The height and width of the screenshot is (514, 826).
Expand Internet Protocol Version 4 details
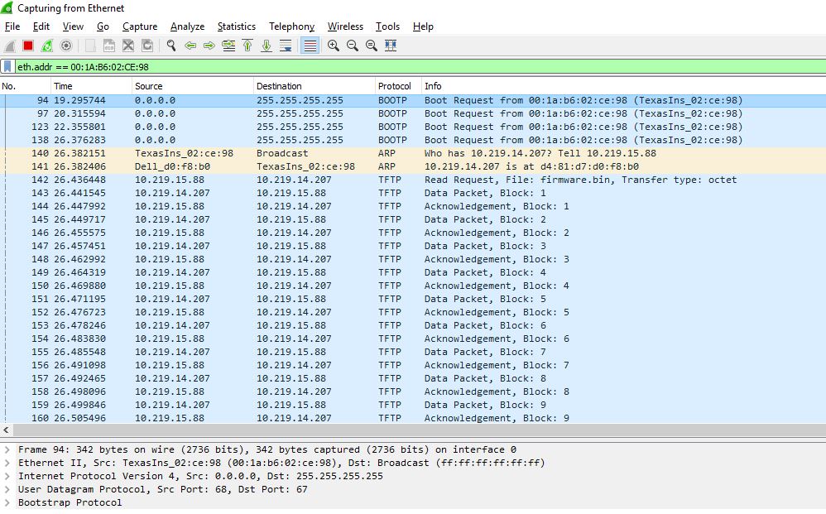coord(7,476)
